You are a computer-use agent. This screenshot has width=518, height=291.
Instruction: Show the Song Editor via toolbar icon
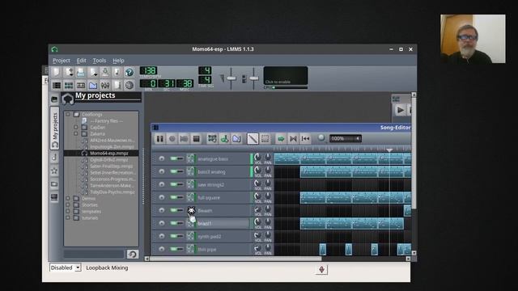click(57, 86)
